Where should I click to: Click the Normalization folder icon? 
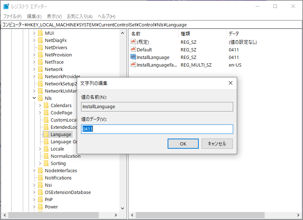46,156
